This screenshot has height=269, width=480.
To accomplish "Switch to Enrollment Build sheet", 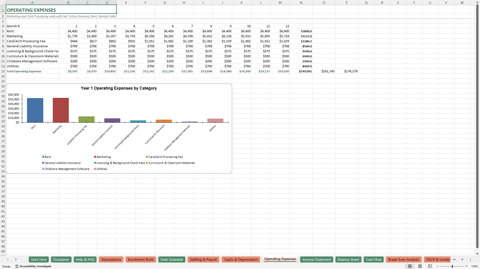I will pyautogui.click(x=141, y=259).
